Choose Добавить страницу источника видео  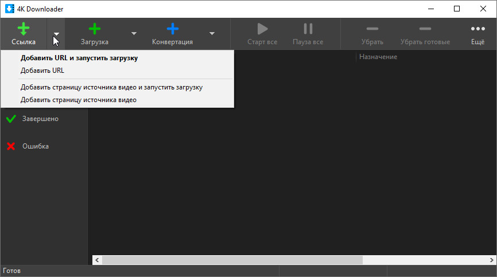pos(79,100)
